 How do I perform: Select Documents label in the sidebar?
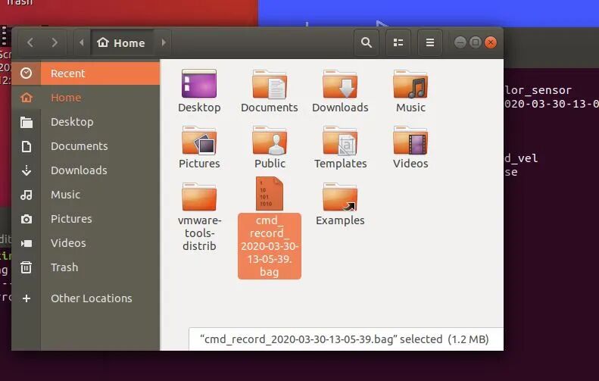79,146
